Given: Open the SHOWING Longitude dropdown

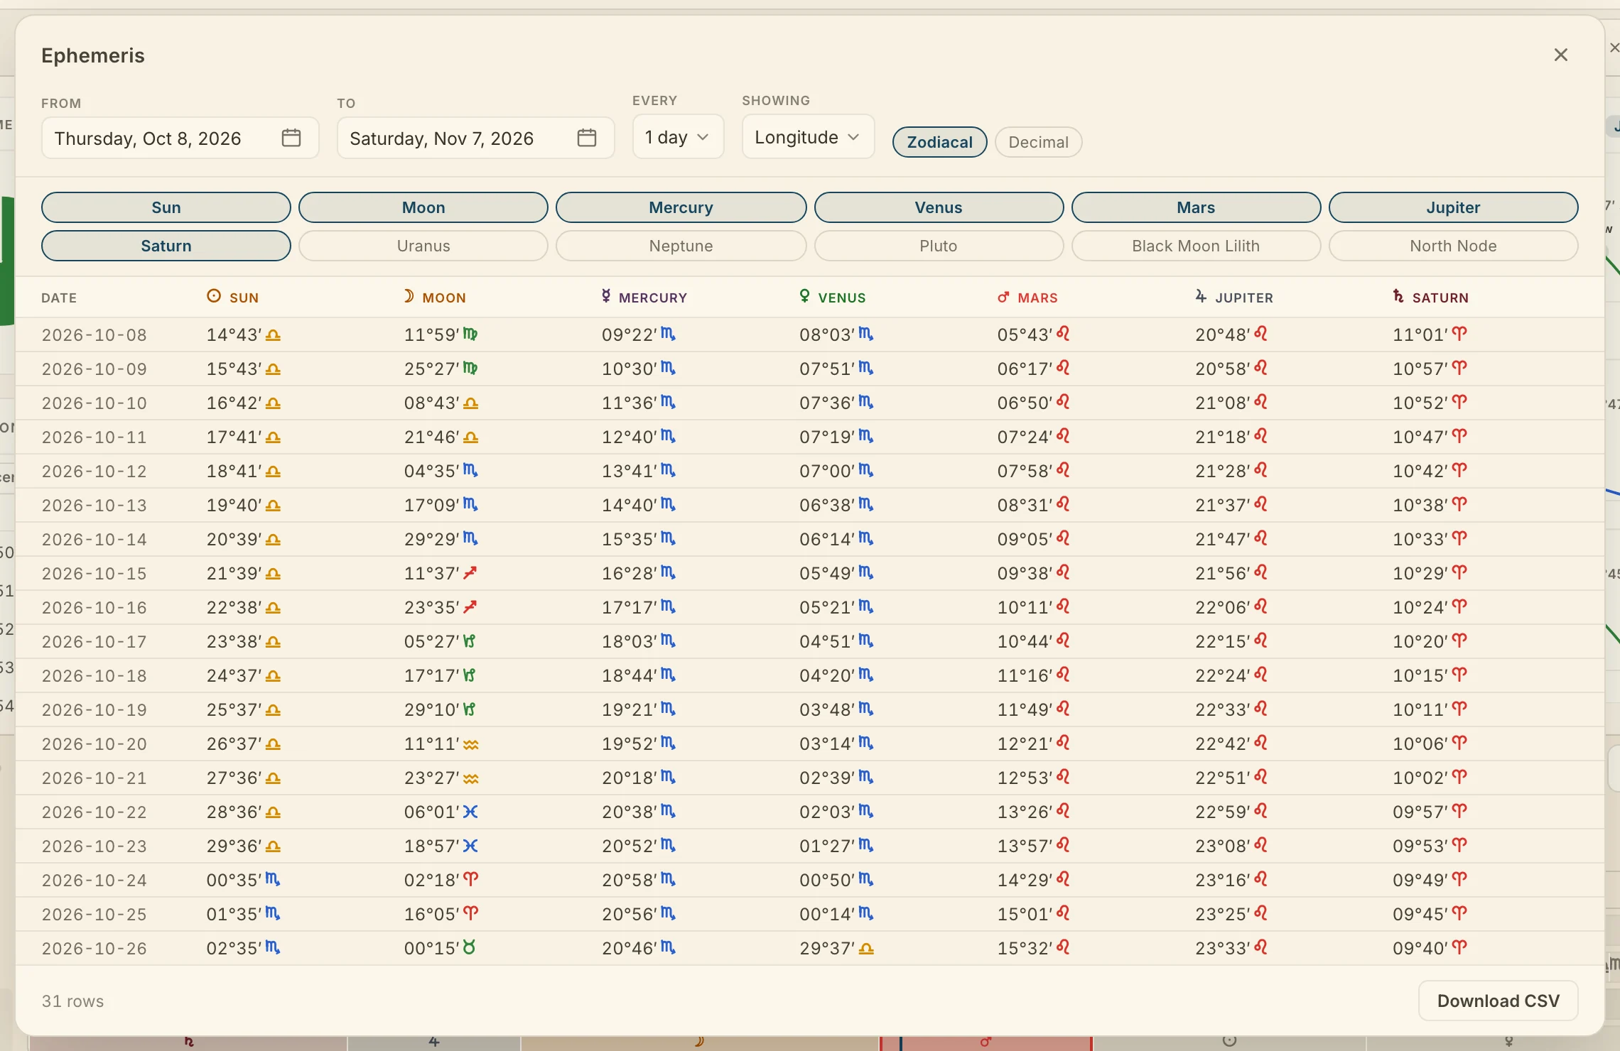Looking at the screenshot, I should coord(808,136).
